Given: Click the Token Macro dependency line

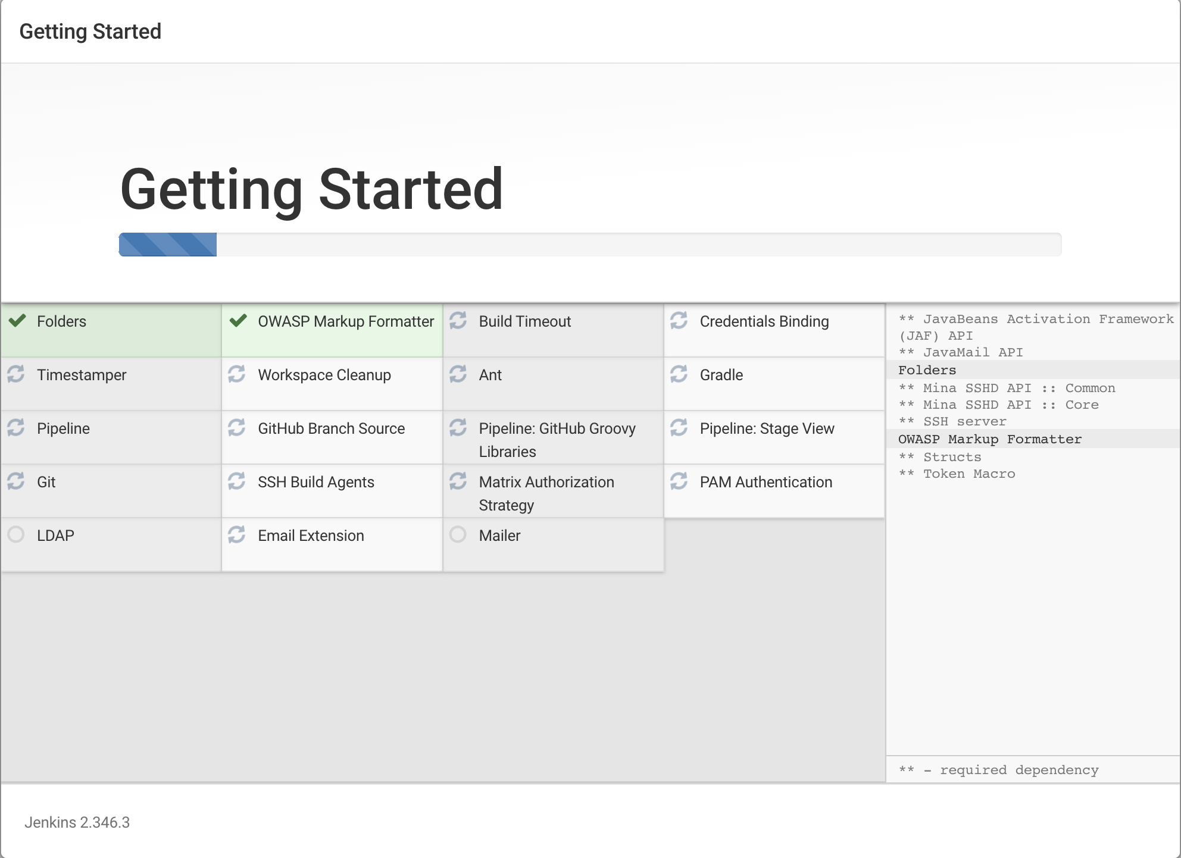Looking at the screenshot, I should click(968, 474).
